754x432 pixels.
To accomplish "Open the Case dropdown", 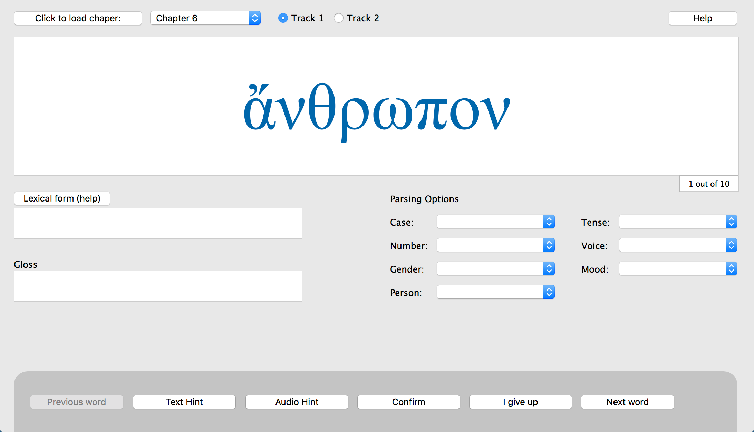I will 495,222.
